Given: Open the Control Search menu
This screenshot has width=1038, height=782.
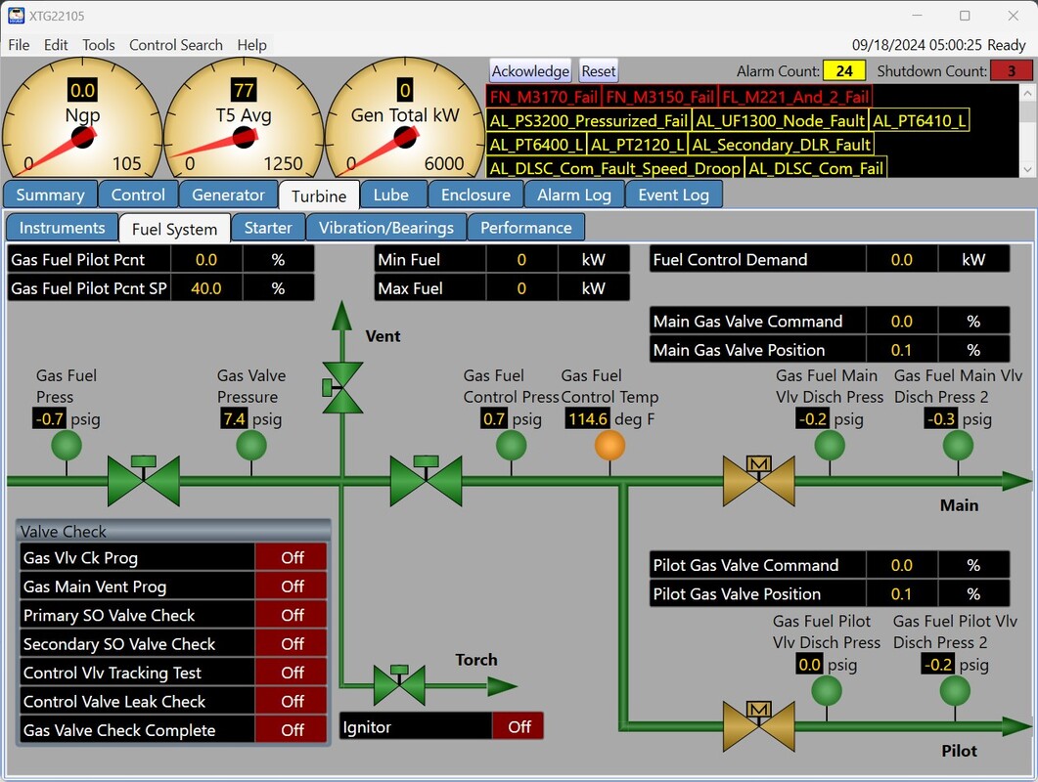Looking at the screenshot, I should [x=175, y=45].
